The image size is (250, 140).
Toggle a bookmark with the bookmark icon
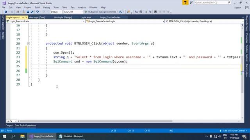(x=155, y=12)
